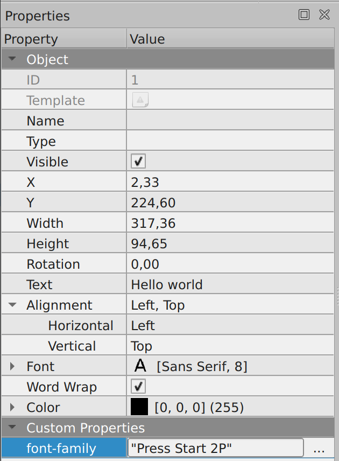Collapse the Object section
This screenshot has height=461, width=339.
12,59
